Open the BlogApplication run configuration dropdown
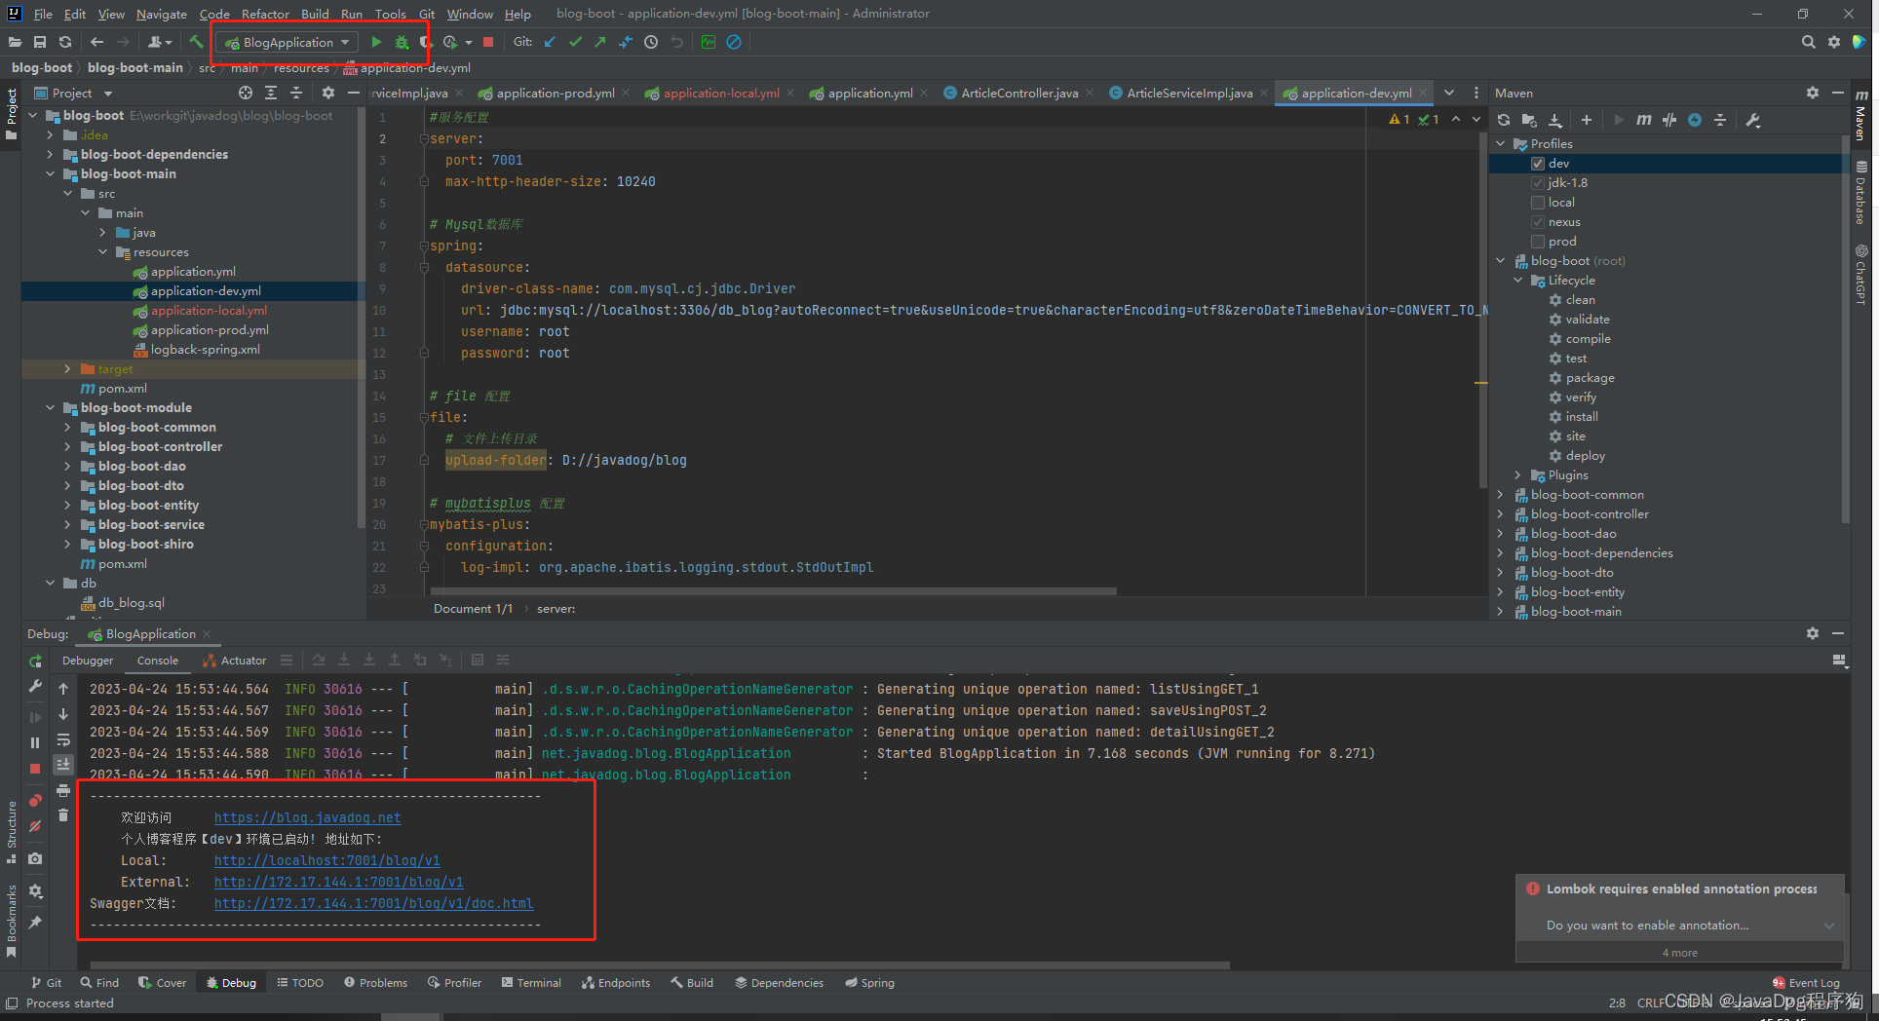 click(x=347, y=42)
